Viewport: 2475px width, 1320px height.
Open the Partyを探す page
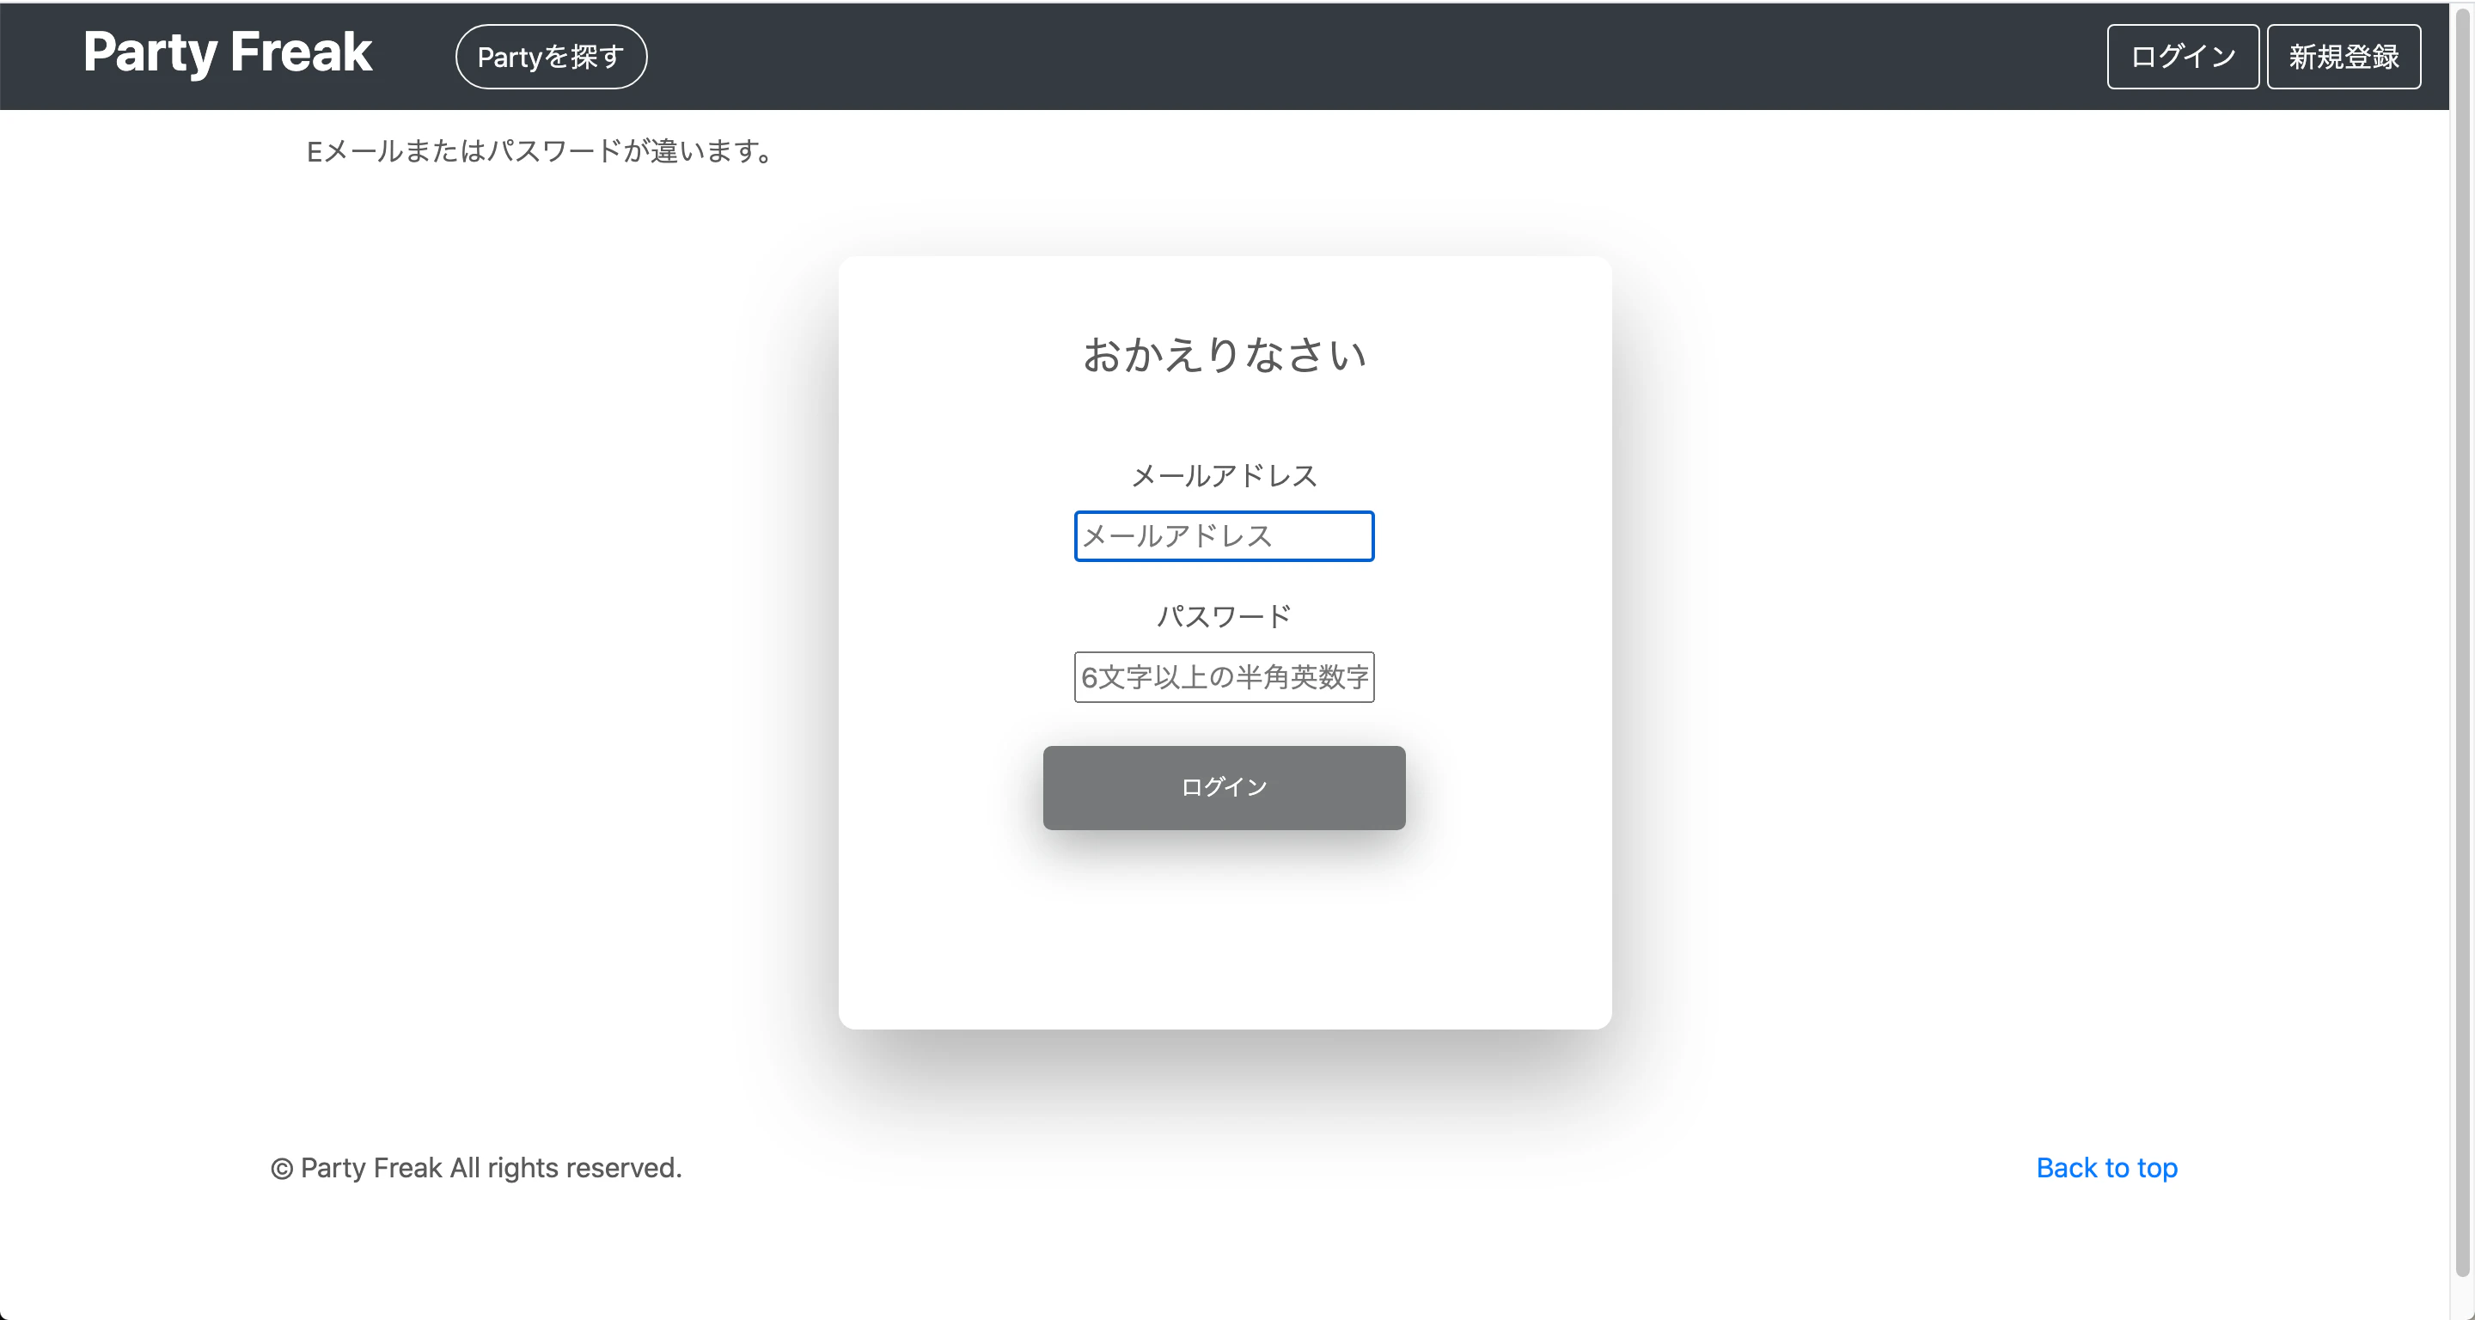(551, 56)
